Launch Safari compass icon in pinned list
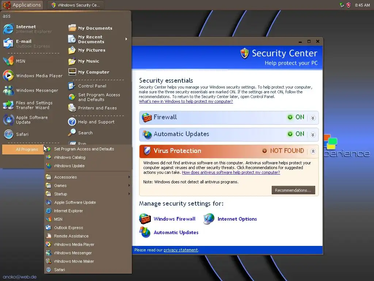Viewport: 374px width, 281px height. point(8,134)
